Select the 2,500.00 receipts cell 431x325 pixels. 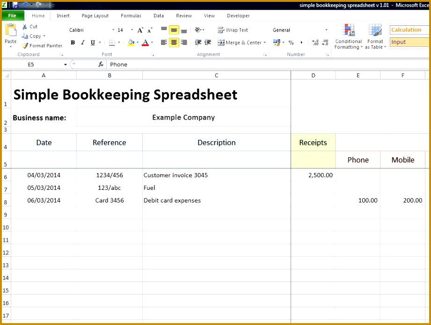click(x=313, y=175)
